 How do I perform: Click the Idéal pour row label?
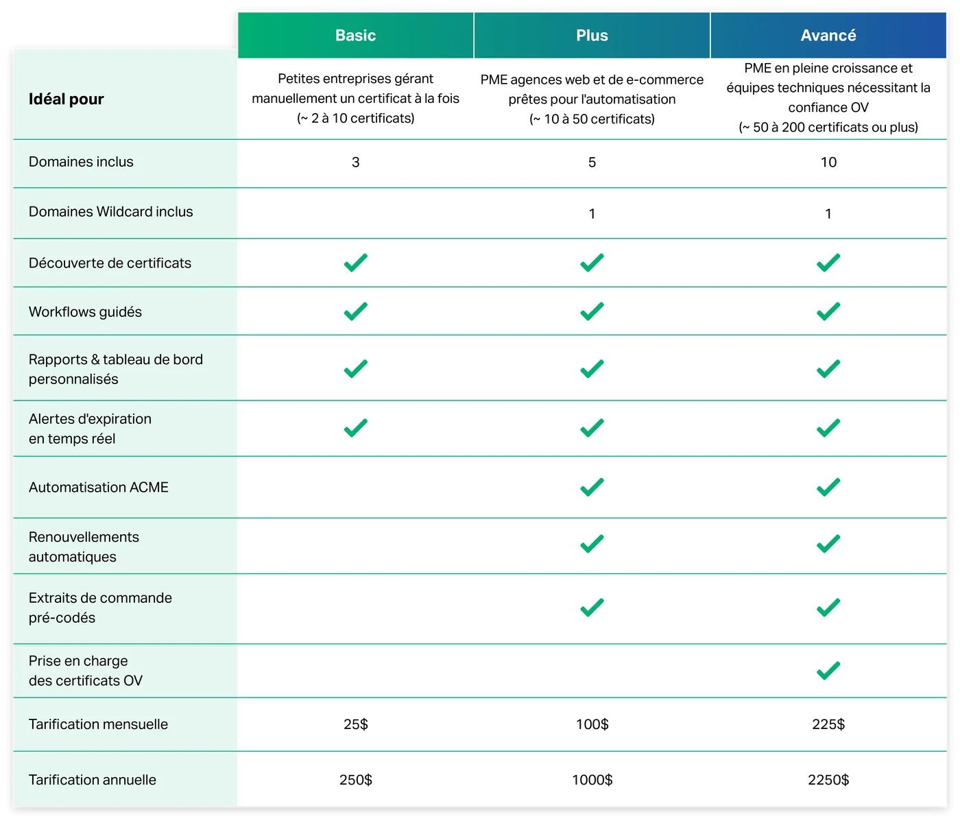point(67,99)
